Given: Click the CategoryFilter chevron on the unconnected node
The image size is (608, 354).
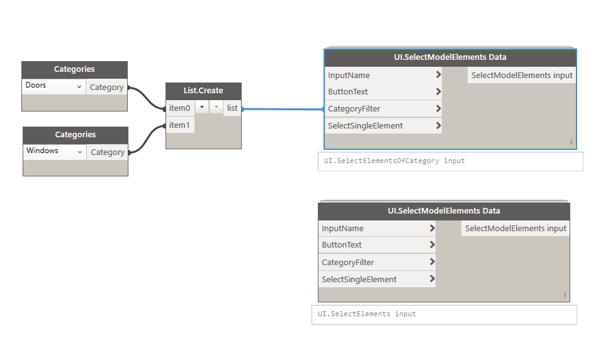Looking at the screenshot, I should click(x=432, y=262).
